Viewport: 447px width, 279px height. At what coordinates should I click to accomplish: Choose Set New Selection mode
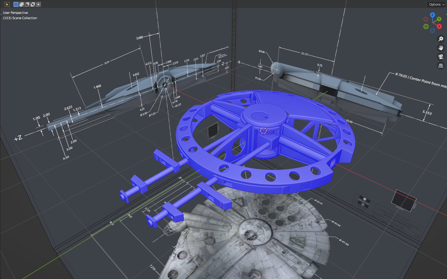(16, 4)
